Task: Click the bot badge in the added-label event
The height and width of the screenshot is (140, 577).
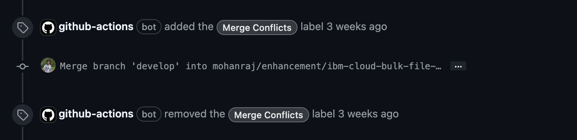Action: [x=149, y=27]
